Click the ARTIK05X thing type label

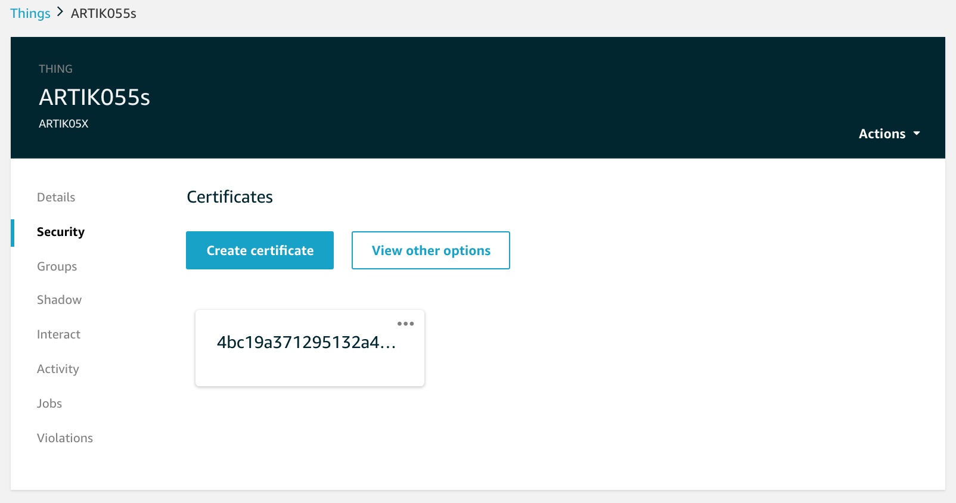click(x=64, y=123)
